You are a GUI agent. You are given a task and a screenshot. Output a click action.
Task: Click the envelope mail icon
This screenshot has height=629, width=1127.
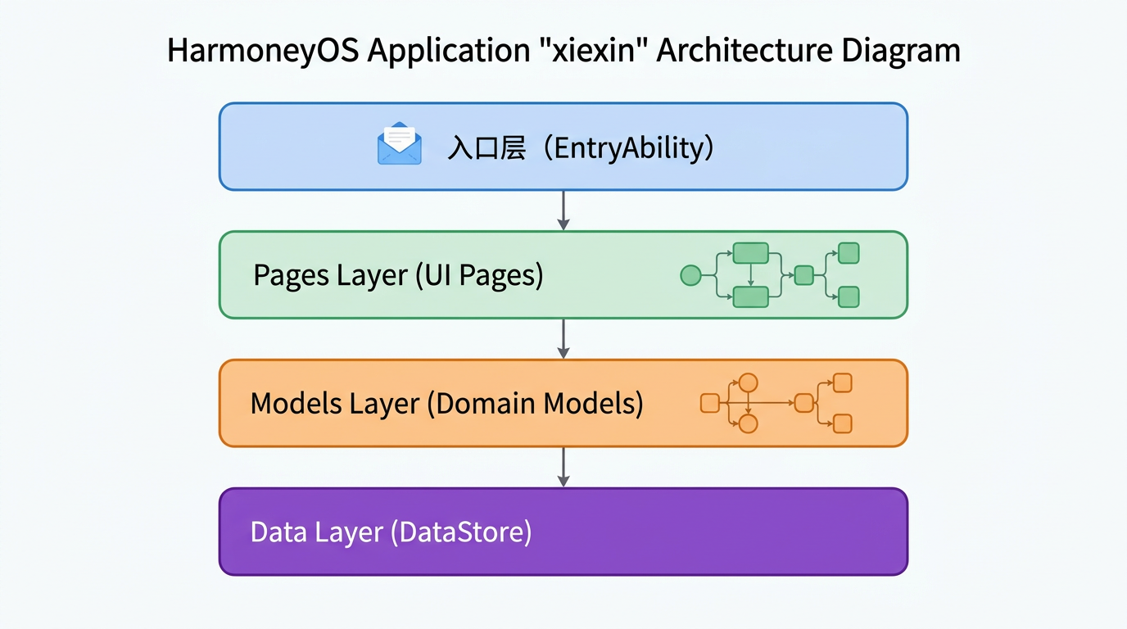click(x=400, y=143)
